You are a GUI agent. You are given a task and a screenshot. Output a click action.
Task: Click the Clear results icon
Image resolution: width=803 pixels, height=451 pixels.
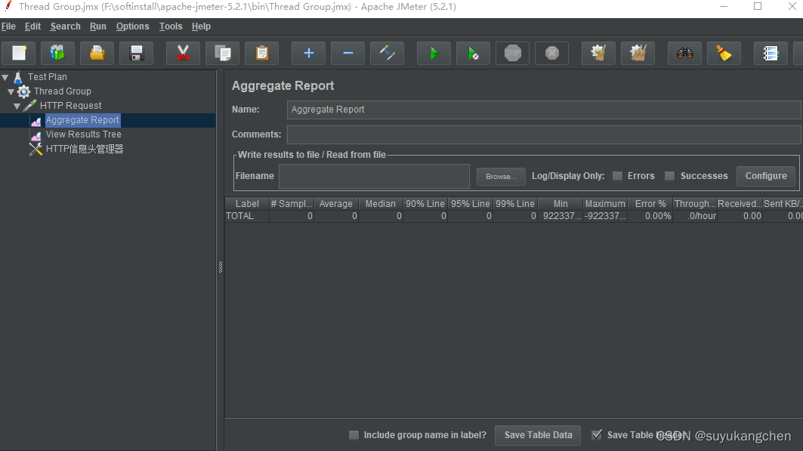598,53
